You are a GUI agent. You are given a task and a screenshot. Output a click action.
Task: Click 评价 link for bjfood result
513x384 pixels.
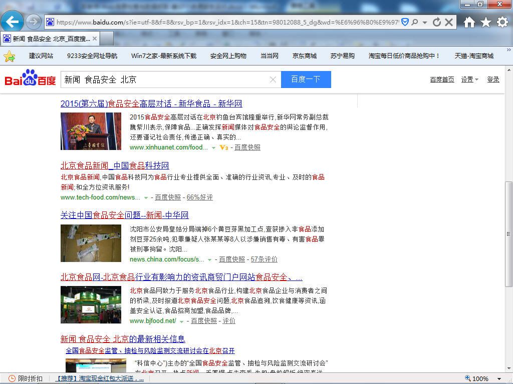[x=229, y=321]
